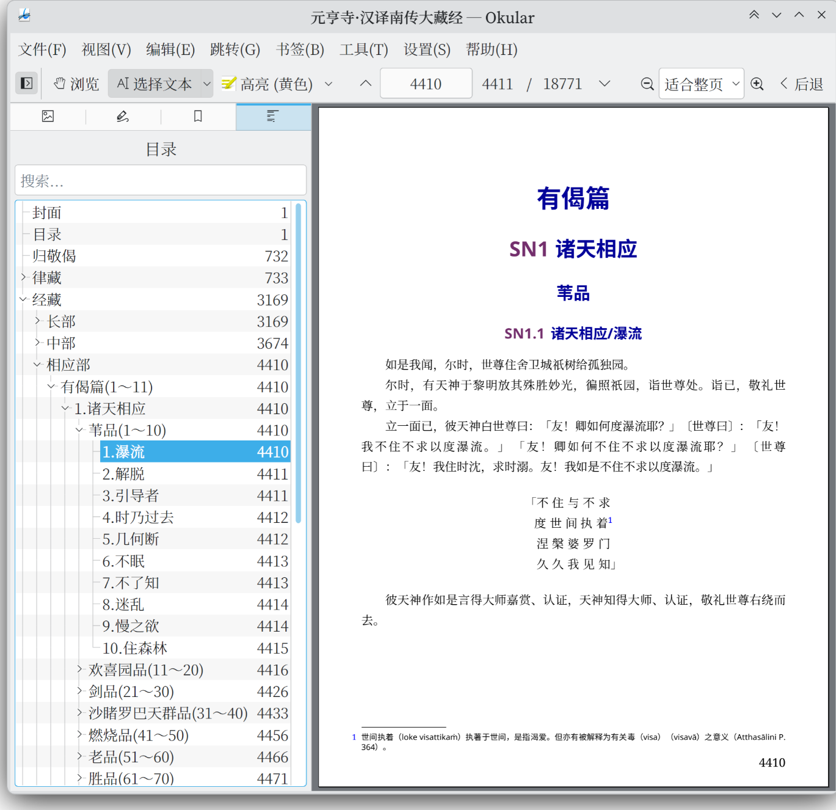The image size is (836, 810).
Task: Click the 后退 back button
Action: (802, 84)
